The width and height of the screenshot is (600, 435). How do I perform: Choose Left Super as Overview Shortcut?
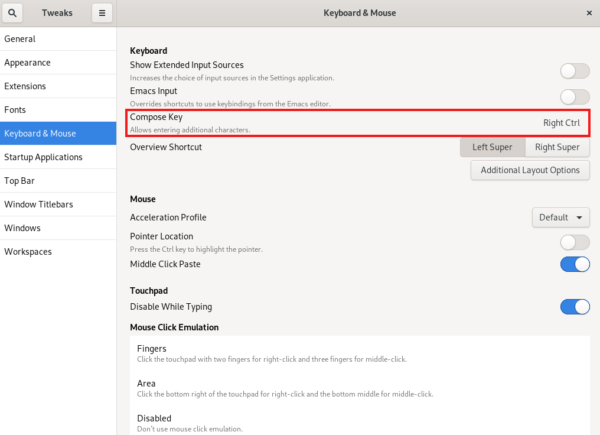[x=492, y=147]
